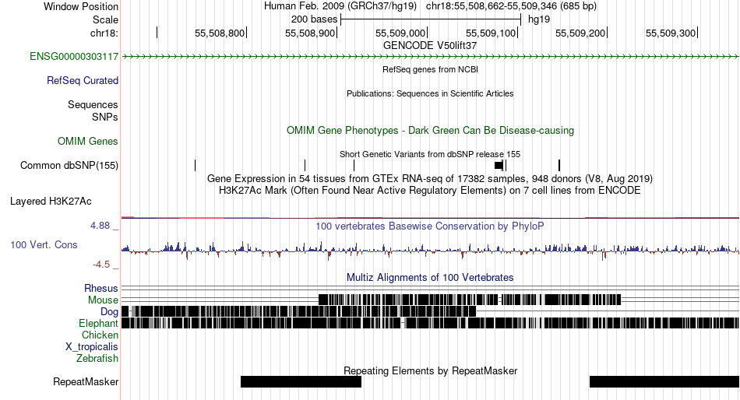Click the 200 bases scale bar

(431, 19)
